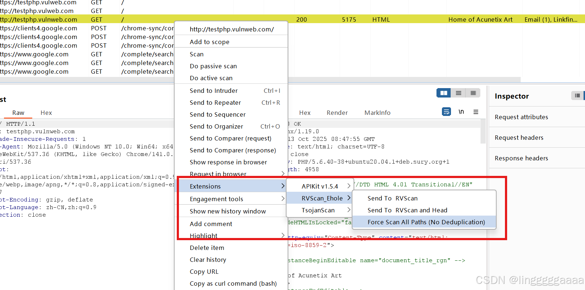Choose Copy as curl command (bash)

(233, 283)
